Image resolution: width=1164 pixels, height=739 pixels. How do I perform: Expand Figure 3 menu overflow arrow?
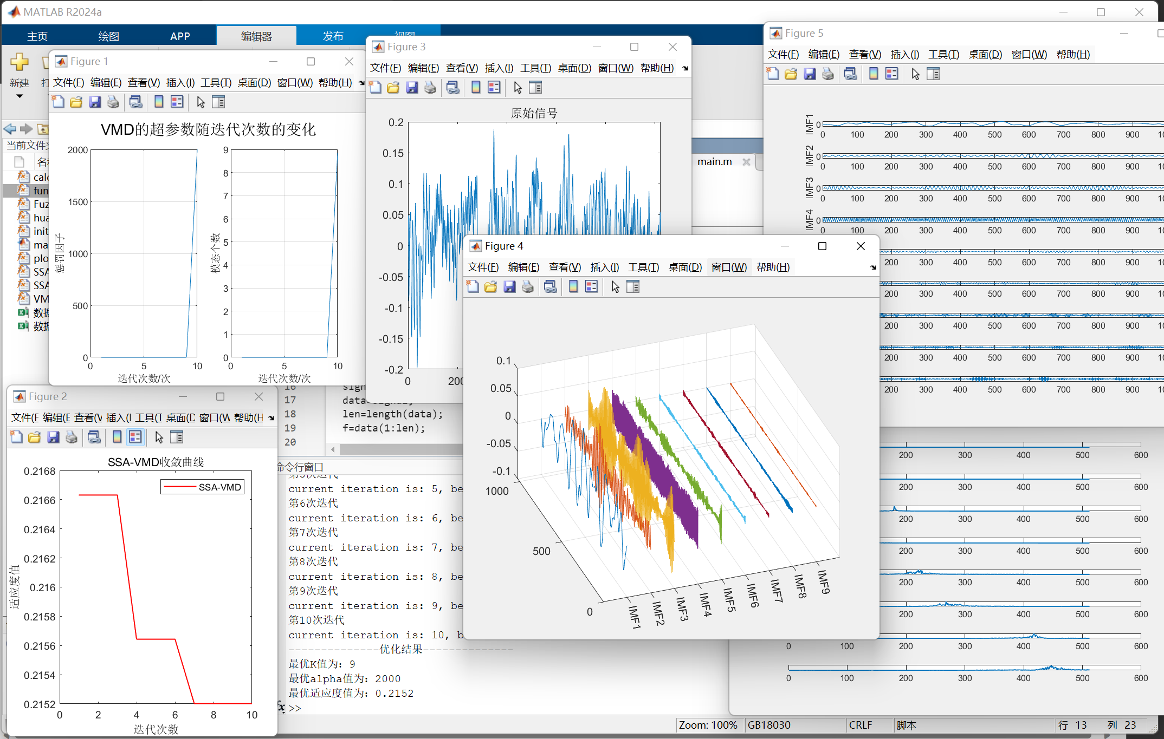coord(685,68)
